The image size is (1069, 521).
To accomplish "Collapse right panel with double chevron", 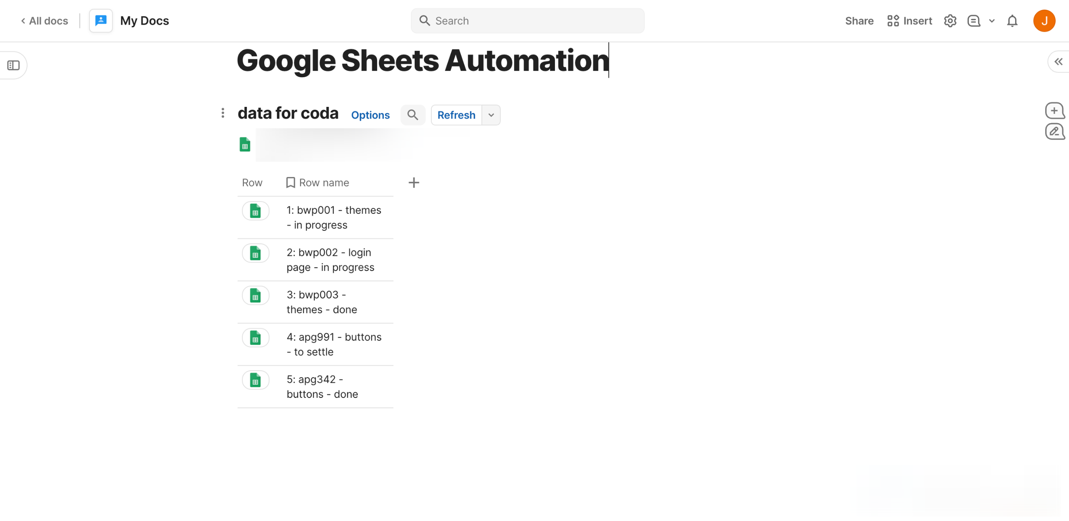I will [x=1058, y=62].
